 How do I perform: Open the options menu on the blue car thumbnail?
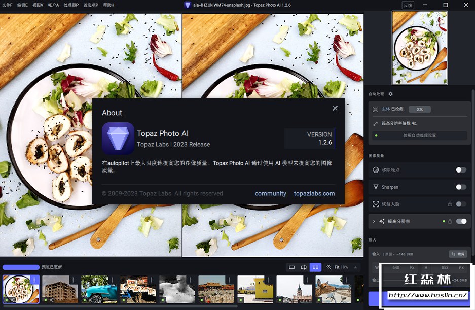(x=113, y=280)
